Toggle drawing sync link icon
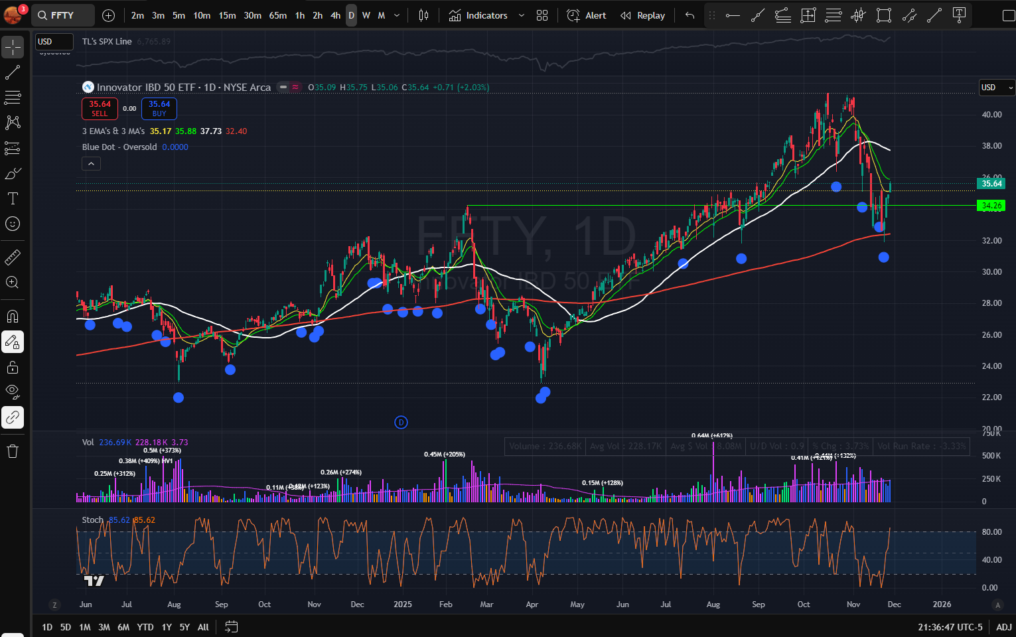Screen dimensions: 1016x637 [x=13, y=417]
